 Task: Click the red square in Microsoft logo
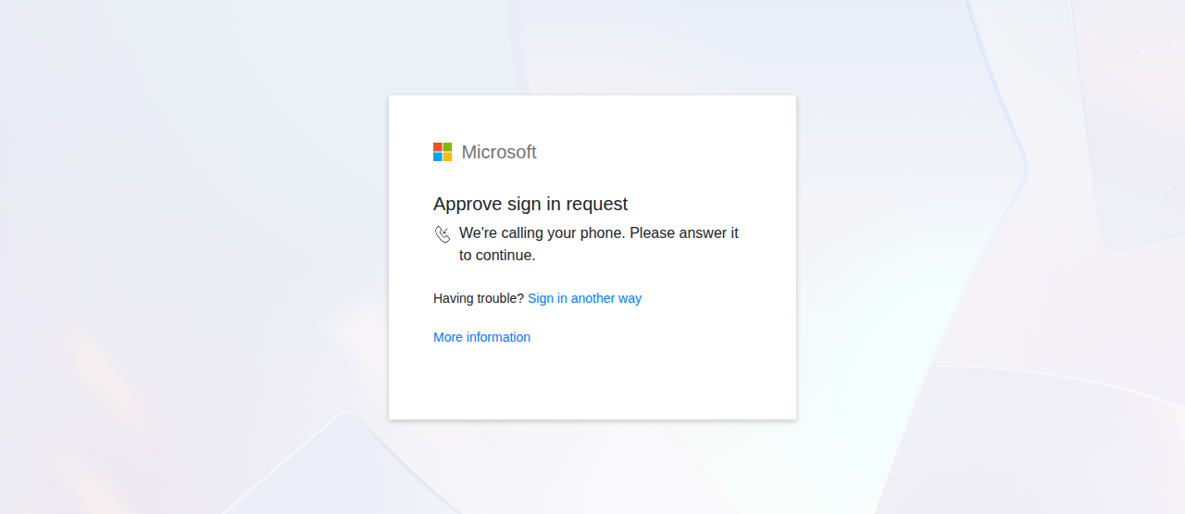[x=438, y=147]
